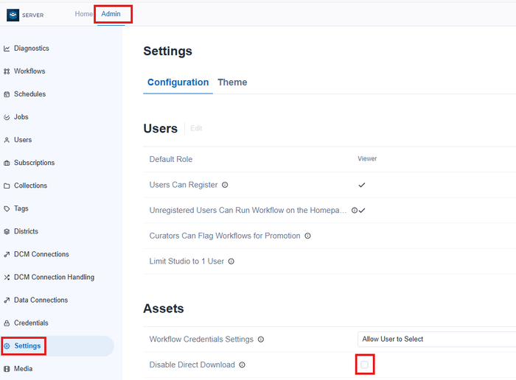Click the Users person icon in sidebar
The height and width of the screenshot is (380, 516).
7,140
